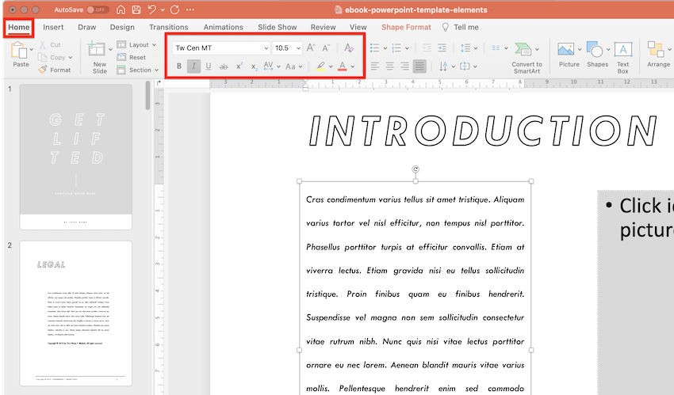
Task: Click the Save icon in title bar
Action: (136, 10)
